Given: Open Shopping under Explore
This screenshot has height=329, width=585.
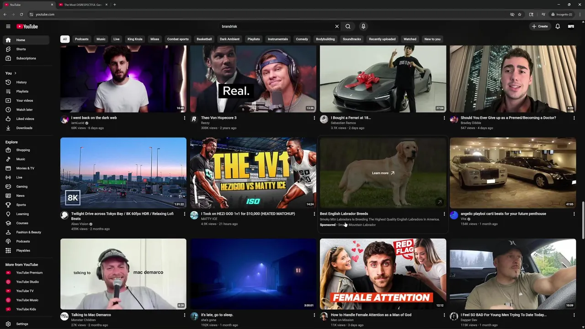Looking at the screenshot, I should click(27, 150).
